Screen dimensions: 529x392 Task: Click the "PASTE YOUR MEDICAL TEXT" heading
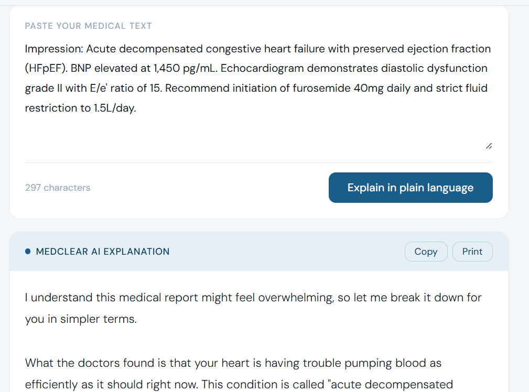point(88,26)
